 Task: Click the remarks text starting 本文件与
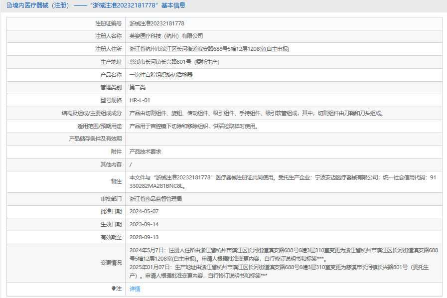coord(283,182)
